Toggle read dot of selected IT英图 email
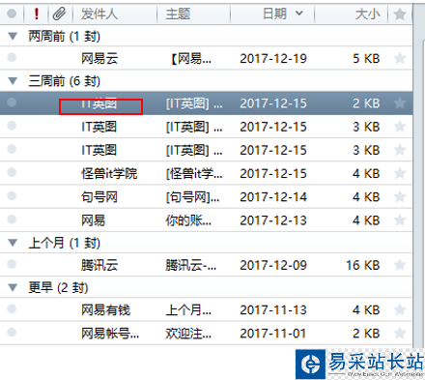Image resolution: width=425 pixels, height=380 pixels. (12, 102)
